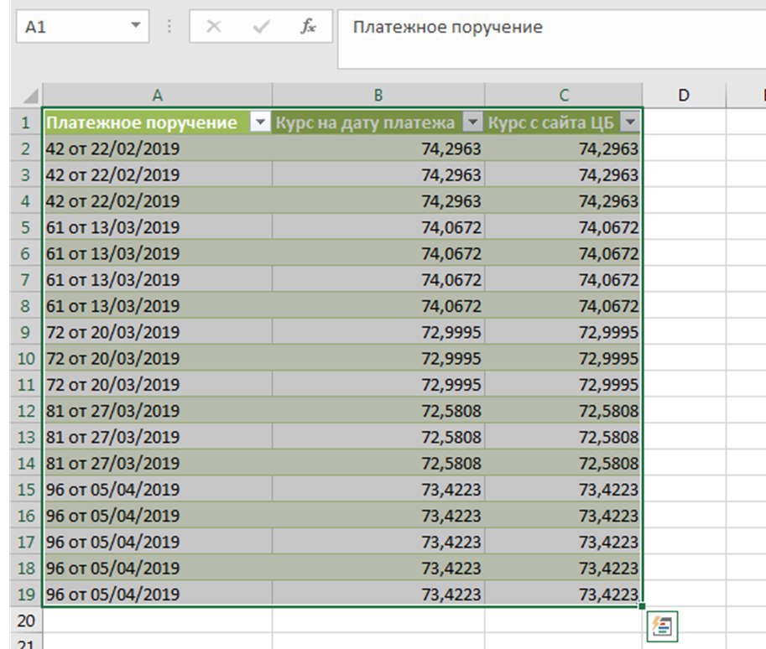Select empty cell B20
The width and height of the screenshot is (766, 649).
click(x=378, y=620)
